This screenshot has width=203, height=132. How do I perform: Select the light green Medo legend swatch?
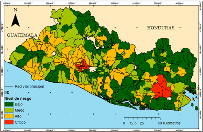(x=9, y=110)
